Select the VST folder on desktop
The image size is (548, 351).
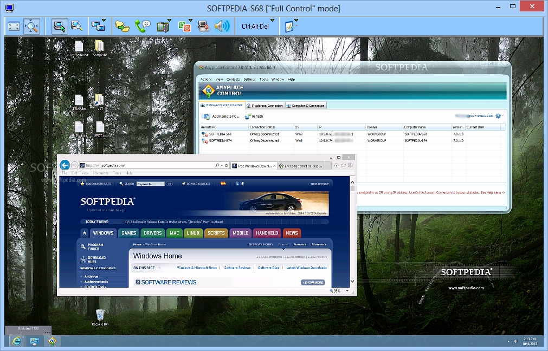click(100, 102)
